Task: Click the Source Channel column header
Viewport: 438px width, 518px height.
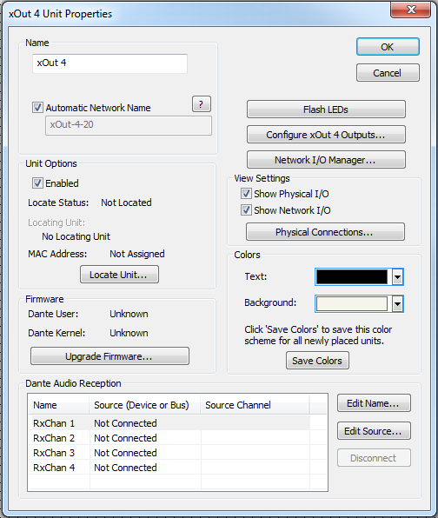Action: click(x=255, y=405)
